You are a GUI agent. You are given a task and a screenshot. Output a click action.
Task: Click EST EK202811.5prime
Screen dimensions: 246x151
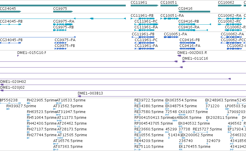pos(222,118)
